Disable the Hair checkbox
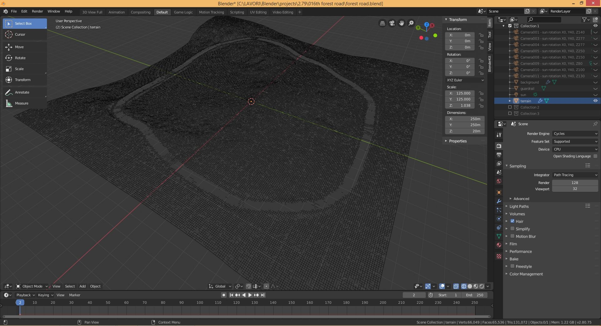Image resolution: width=601 pixels, height=326 pixels. [x=512, y=221]
